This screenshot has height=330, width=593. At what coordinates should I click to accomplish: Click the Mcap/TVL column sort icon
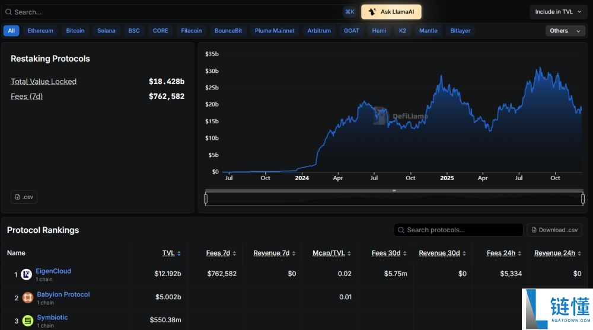pyautogui.click(x=349, y=254)
